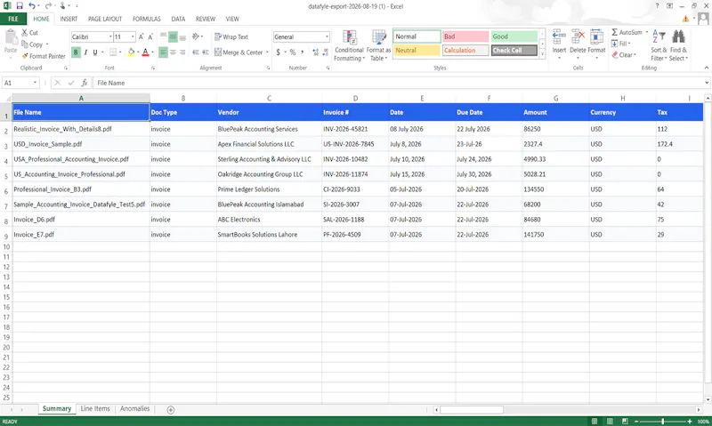
Task: Apply the red Font Color swatch
Action: (x=145, y=52)
